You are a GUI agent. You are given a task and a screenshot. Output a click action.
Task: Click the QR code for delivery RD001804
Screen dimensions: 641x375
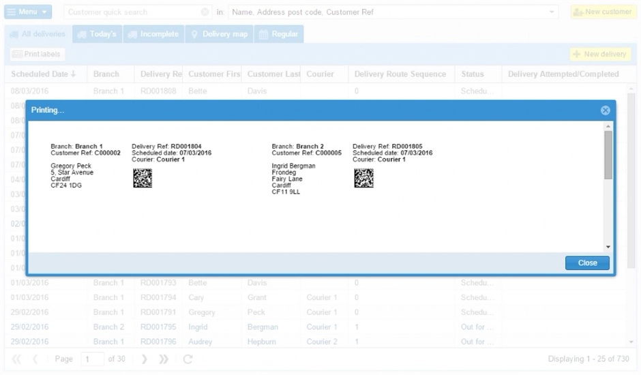[x=143, y=179]
